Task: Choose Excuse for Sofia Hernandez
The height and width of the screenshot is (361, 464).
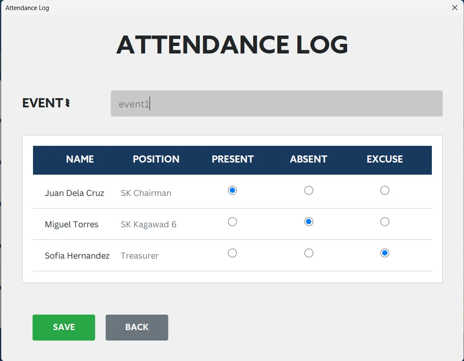Action: 385,253
